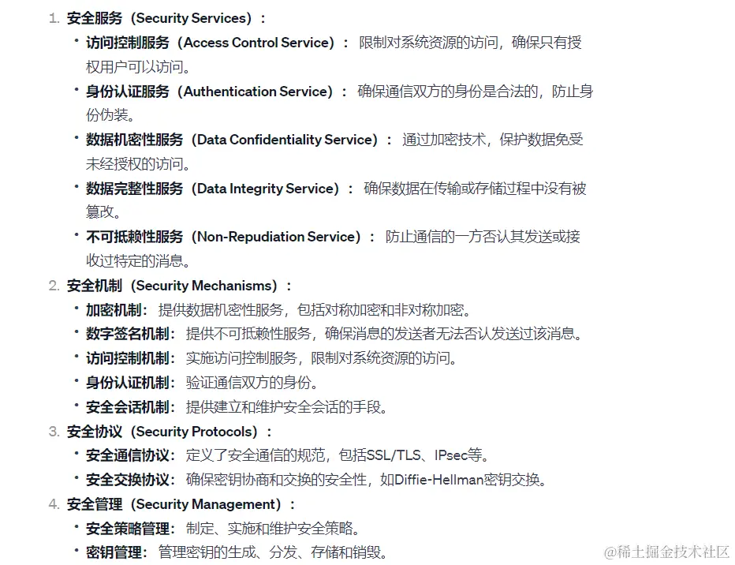This screenshot has height=565, width=735.
Task: Click the 安全会话机制 bullet label
Action: coord(128,407)
